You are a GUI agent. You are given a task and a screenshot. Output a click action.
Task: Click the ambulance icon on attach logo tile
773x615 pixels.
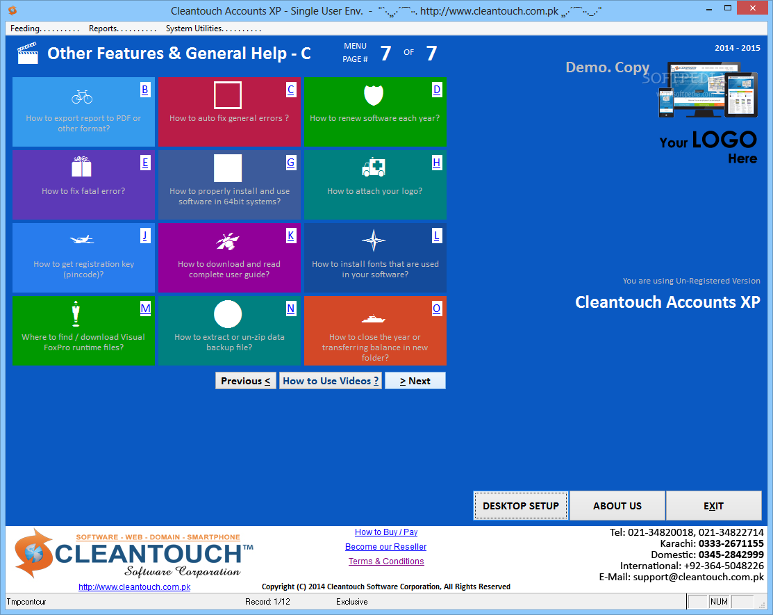(x=374, y=167)
